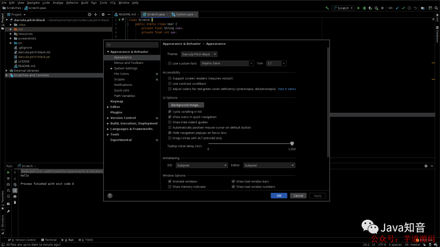Open the How it works link
Image resolution: width=440 pixels, height=247 pixels.
(287, 89)
